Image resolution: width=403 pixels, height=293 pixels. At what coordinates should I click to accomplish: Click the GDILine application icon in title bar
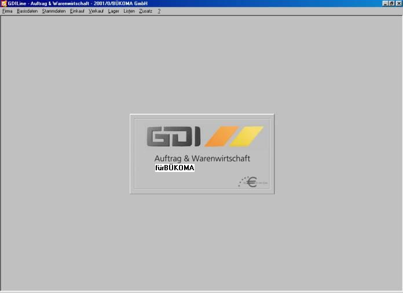point(3,3)
